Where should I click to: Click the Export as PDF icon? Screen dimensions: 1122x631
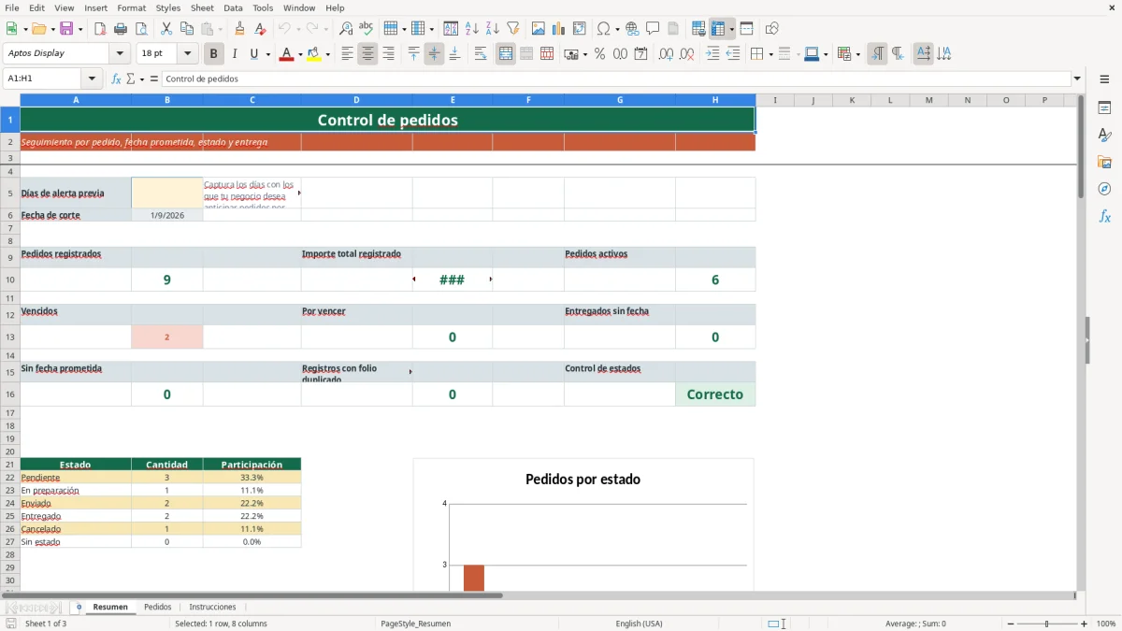[x=100, y=29]
